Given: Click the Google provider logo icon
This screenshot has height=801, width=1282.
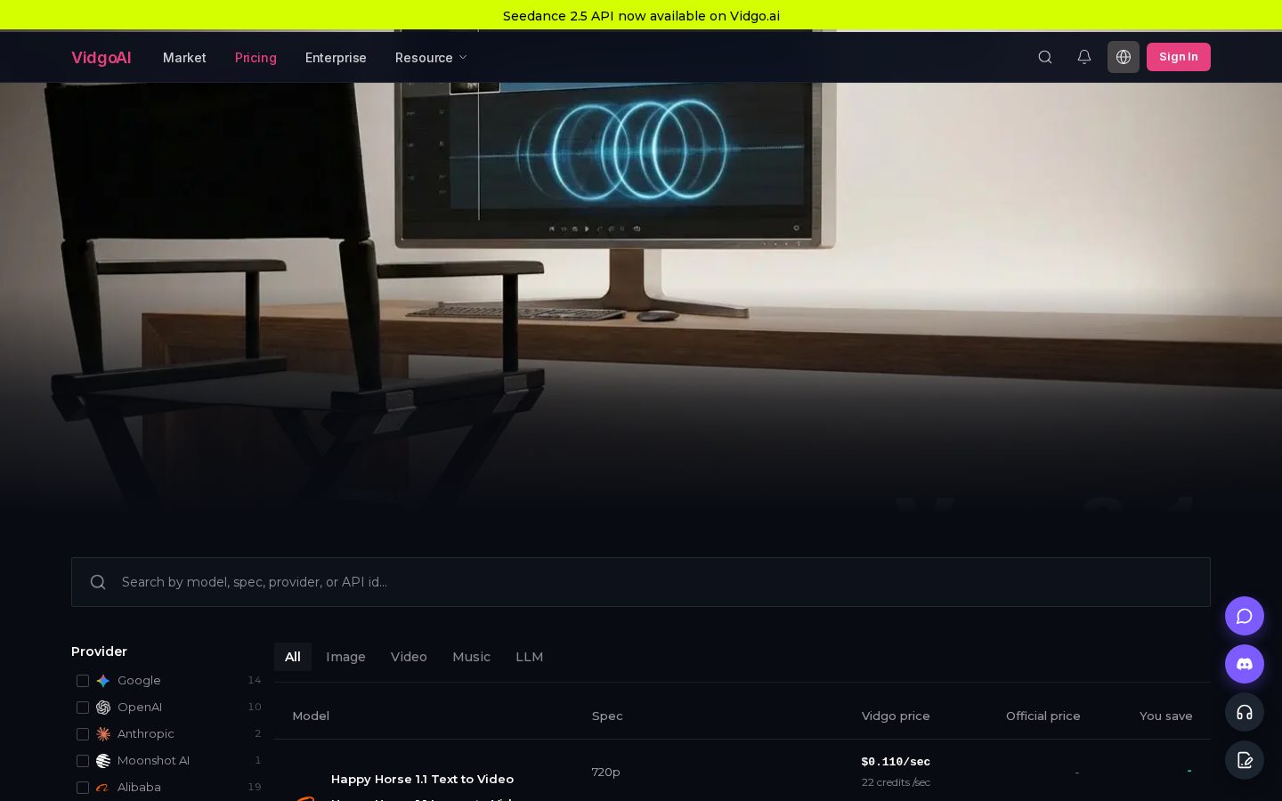Looking at the screenshot, I should click(103, 681).
